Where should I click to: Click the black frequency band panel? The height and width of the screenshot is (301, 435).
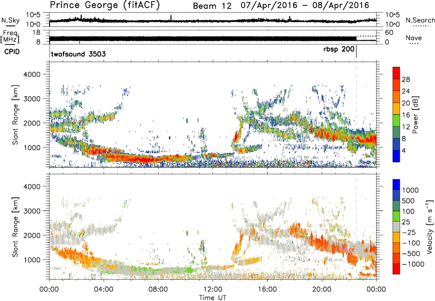[x=213, y=37]
